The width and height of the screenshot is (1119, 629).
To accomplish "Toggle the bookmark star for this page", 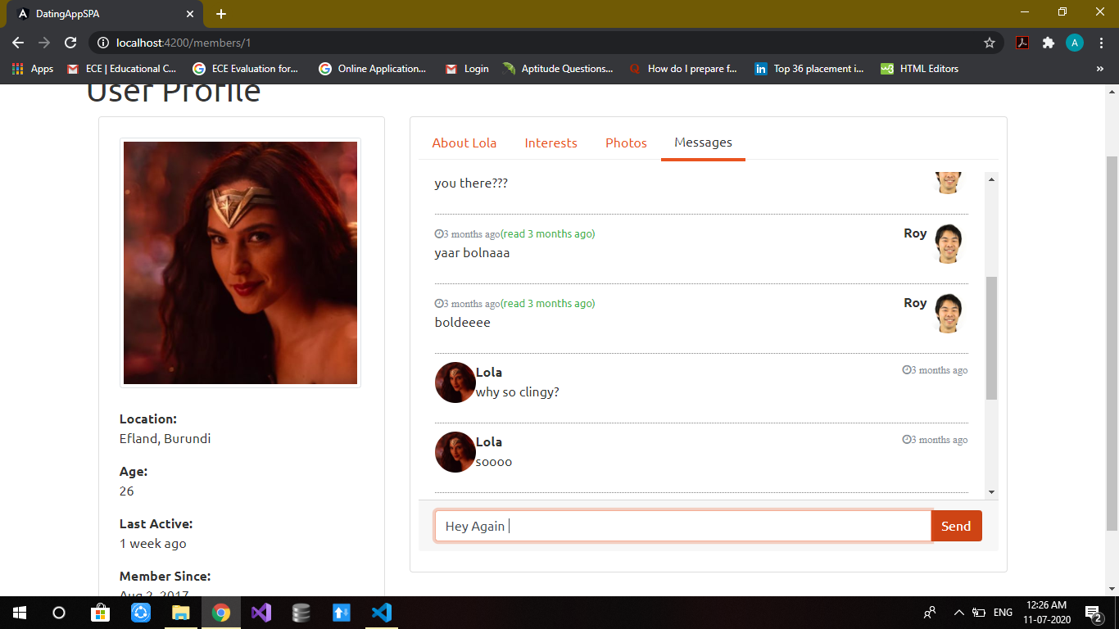I will tap(990, 43).
